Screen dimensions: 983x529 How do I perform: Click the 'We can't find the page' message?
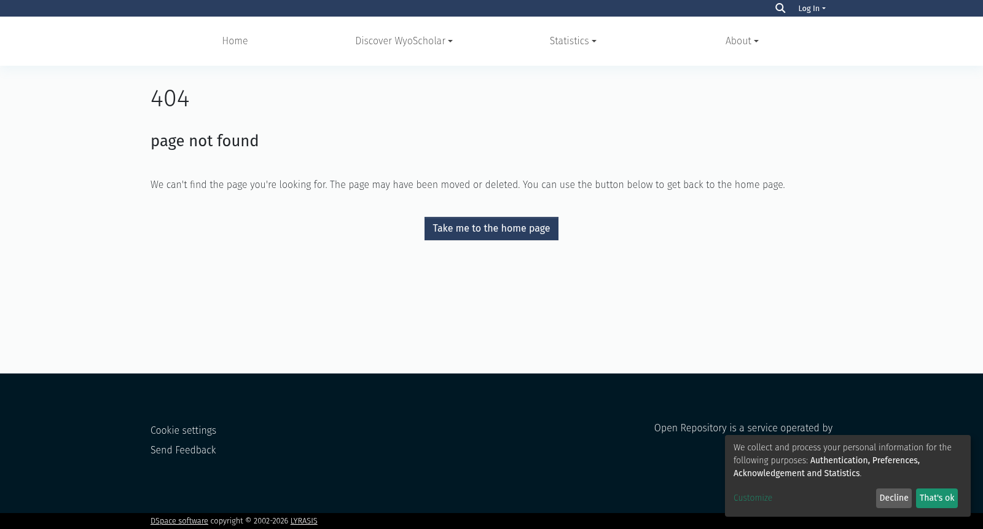coord(468,185)
